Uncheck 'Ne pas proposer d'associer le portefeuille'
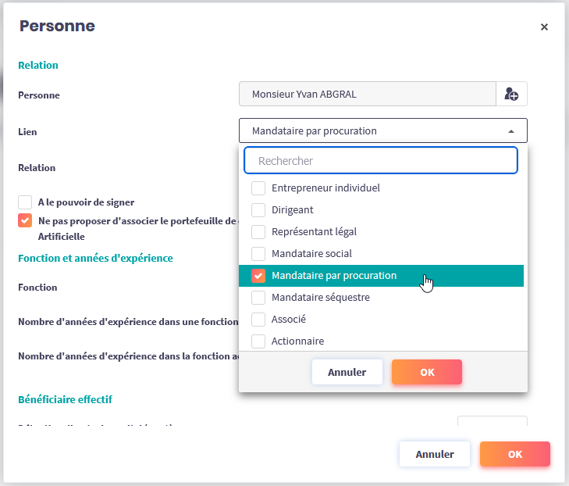 click(x=25, y=220)
